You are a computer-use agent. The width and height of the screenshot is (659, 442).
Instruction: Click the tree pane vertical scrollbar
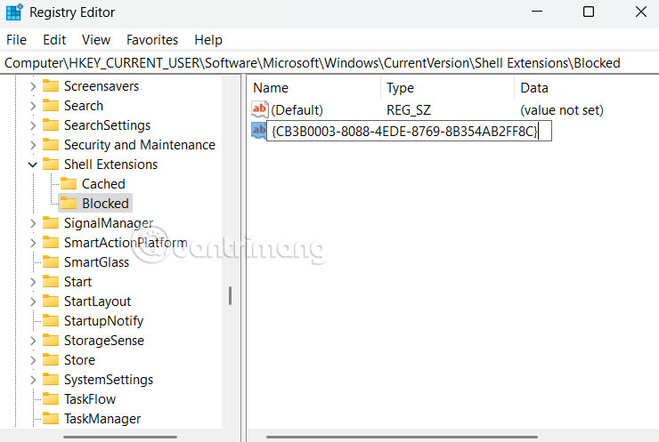230,295
